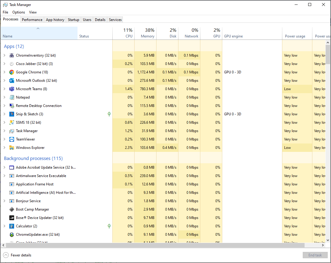The height and width of the screenshot is (263, 331).
Task: Click the Task Manager title bar icon
Action: (5, 4)
